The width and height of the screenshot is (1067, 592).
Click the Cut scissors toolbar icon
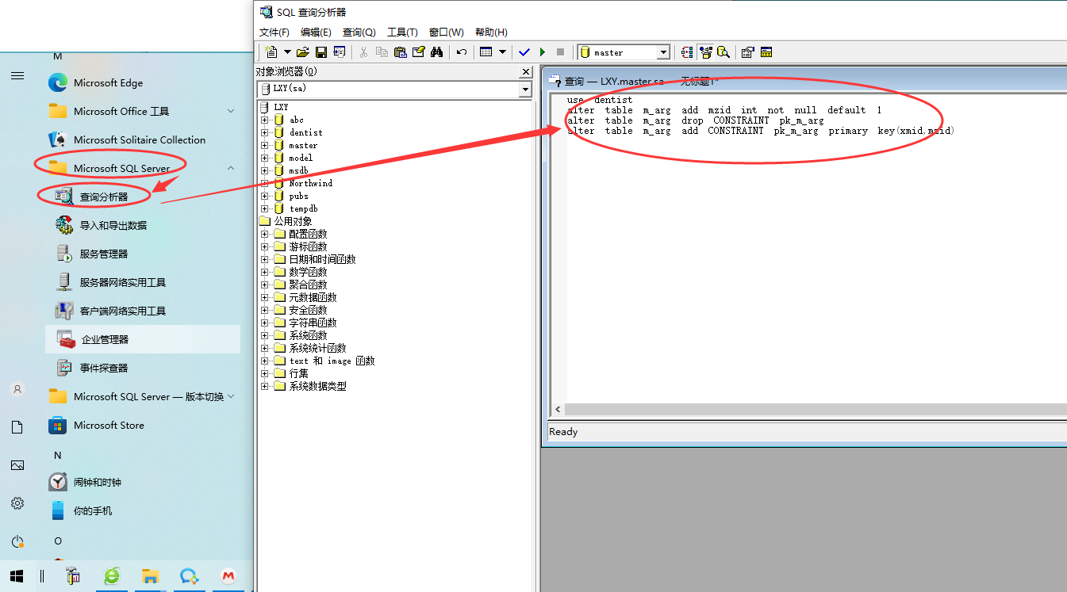pyautogui.click(x=363, y=52)
